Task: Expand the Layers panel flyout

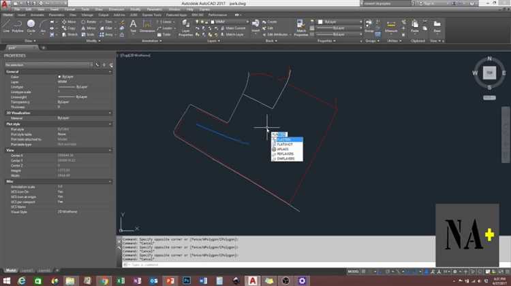Action: click(214, 41)
